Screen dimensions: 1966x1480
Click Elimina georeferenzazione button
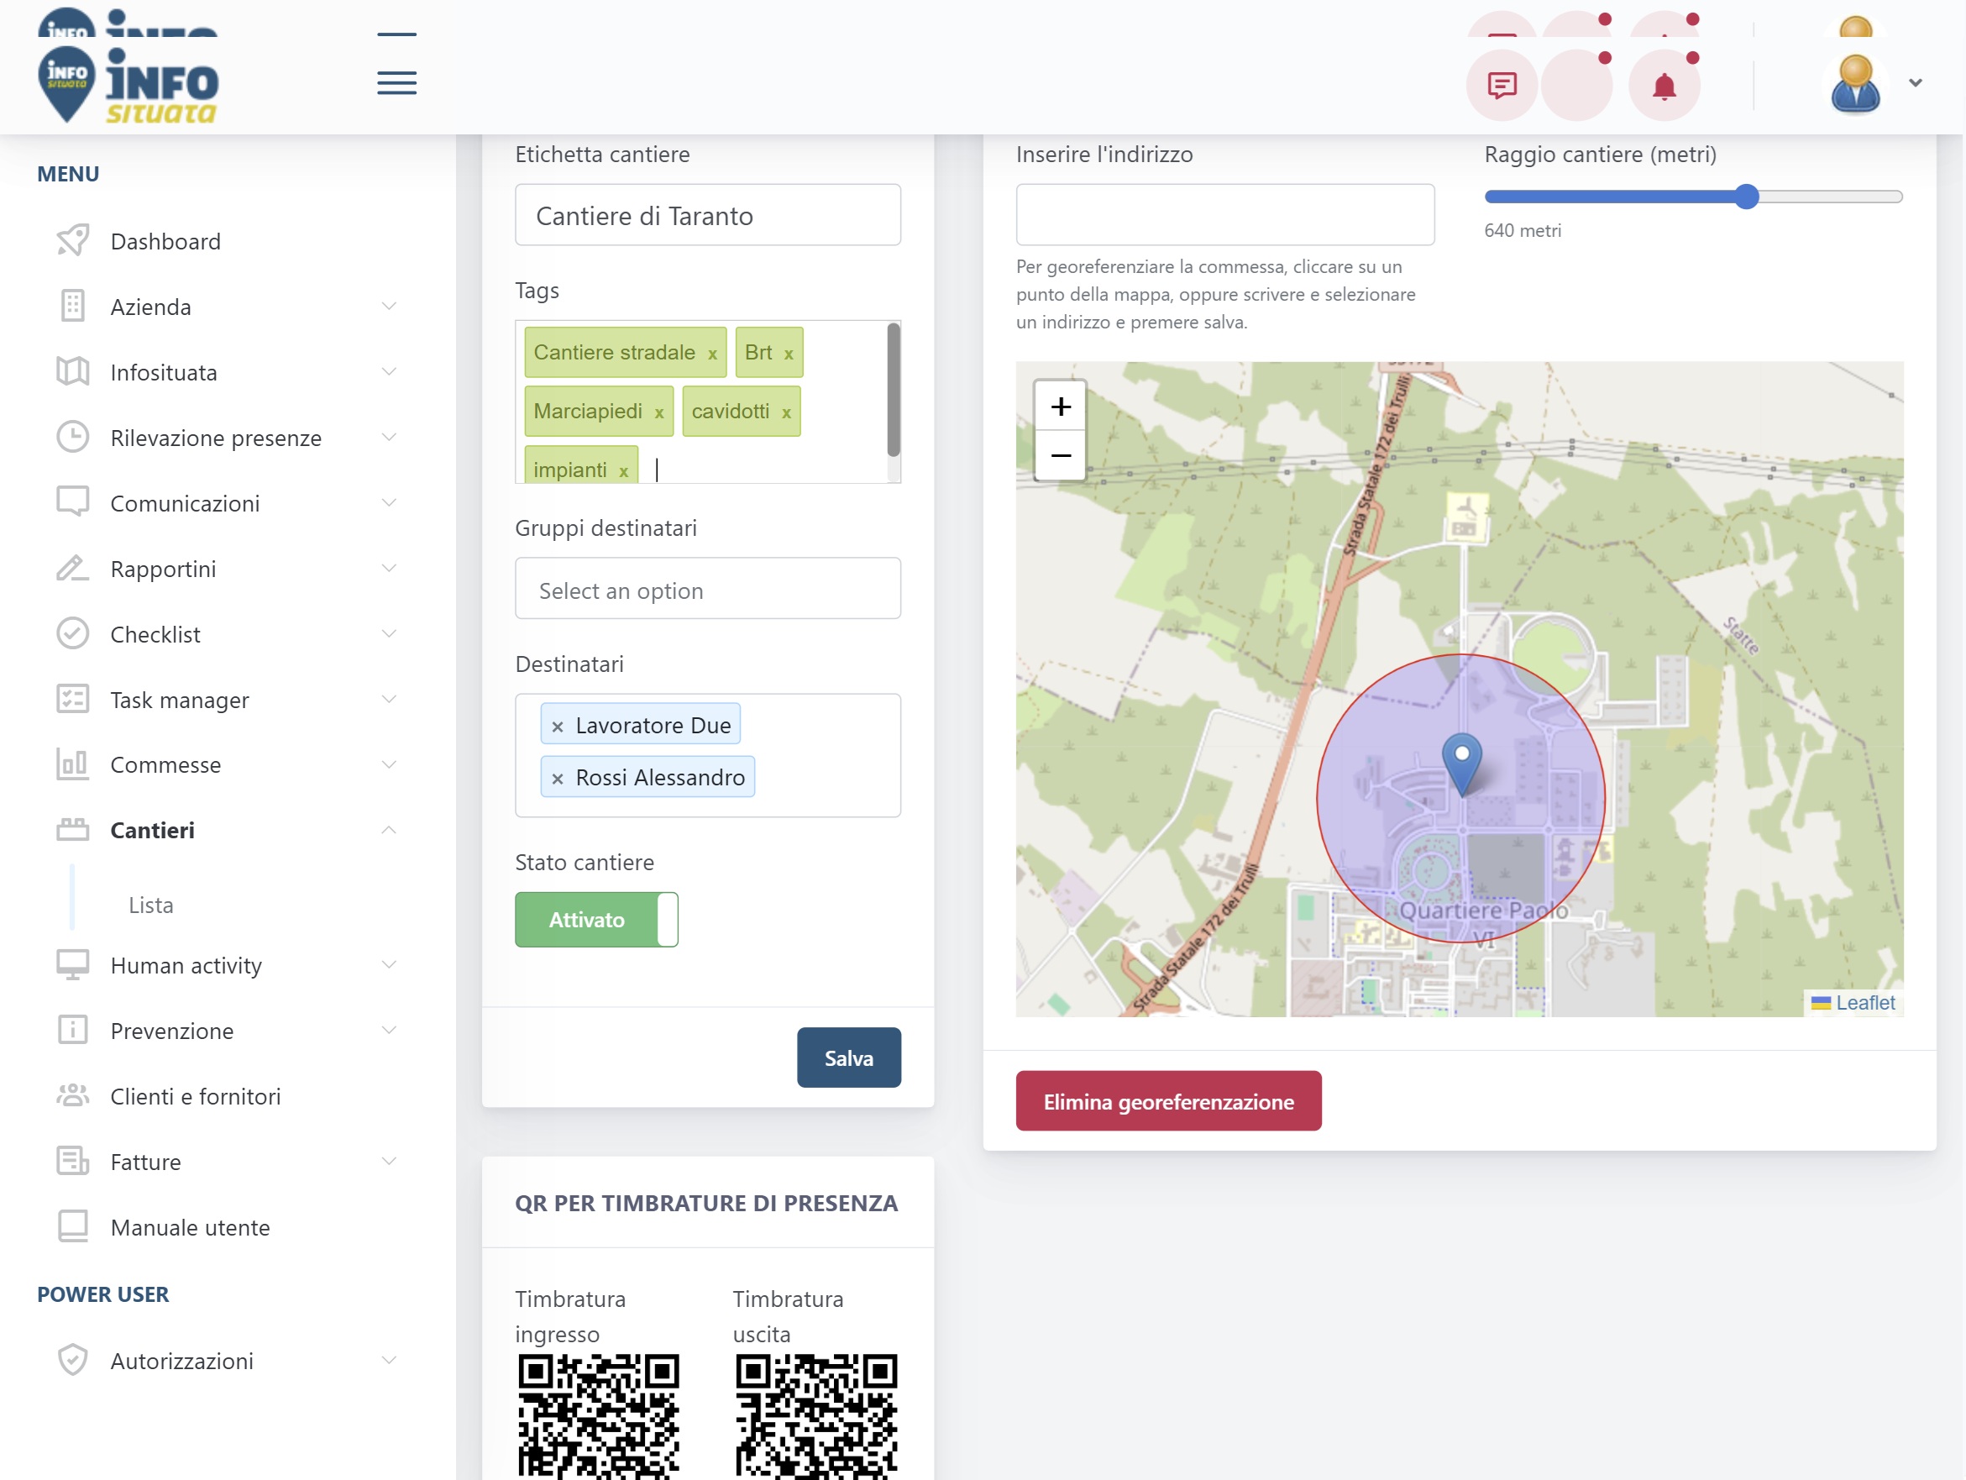pyautogui.click(x=1168, y=1101)
